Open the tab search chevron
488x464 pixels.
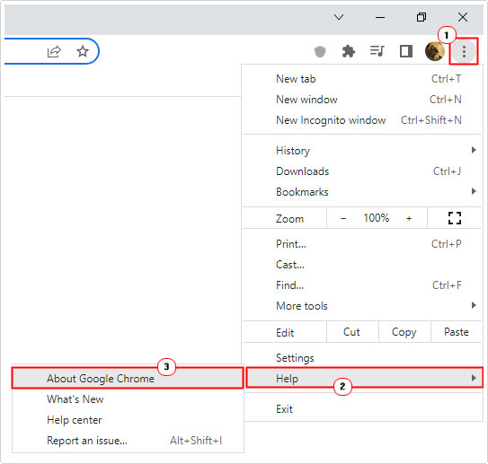click(x=339, y=17)
